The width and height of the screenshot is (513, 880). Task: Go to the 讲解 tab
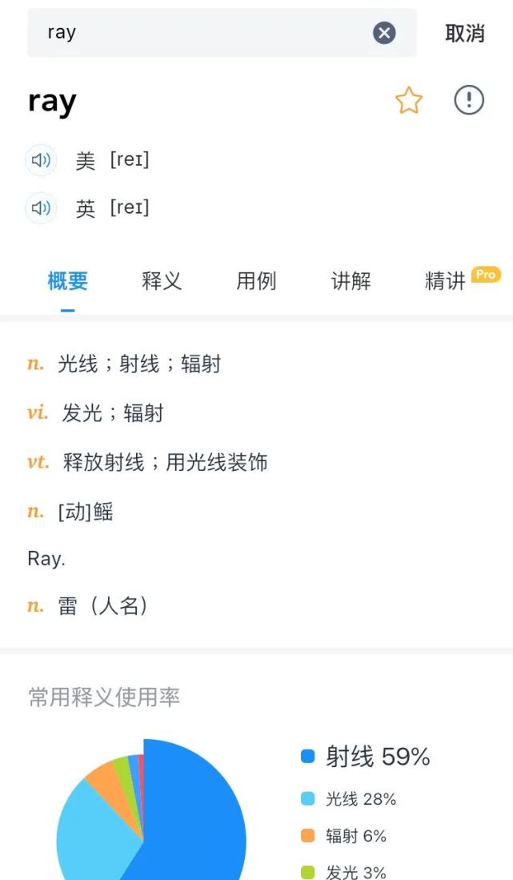[351, 281]
